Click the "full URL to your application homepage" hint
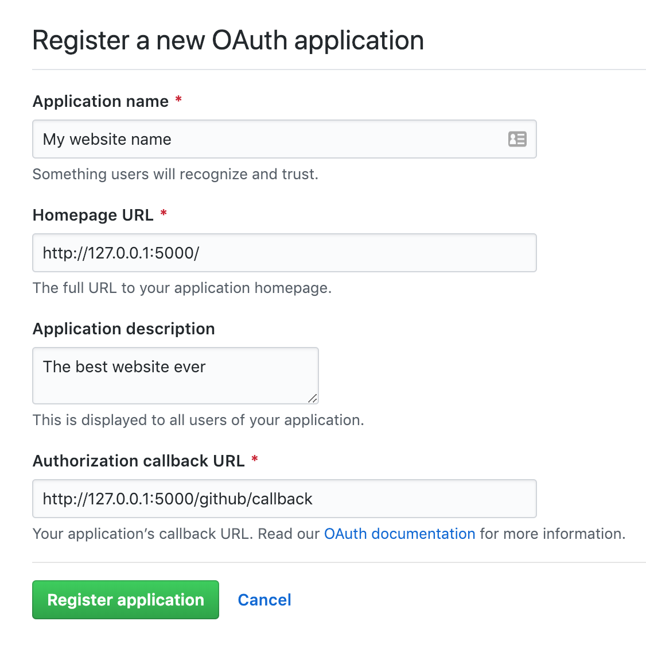 point(182,288)
